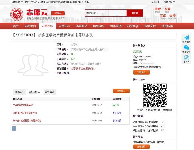Click the orange 我要加入 button
This screenshot has height=150, width=194.
coord(121,91)
